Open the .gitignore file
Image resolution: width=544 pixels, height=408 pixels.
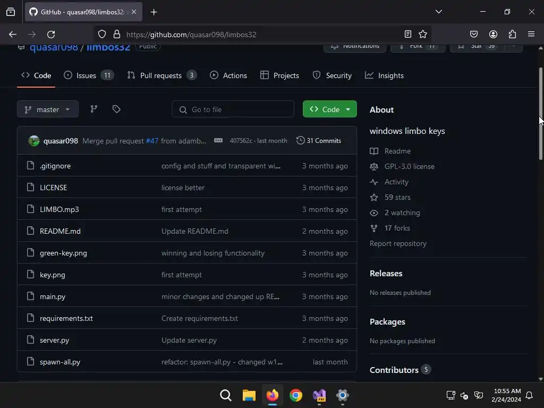(x=55, y=166)
